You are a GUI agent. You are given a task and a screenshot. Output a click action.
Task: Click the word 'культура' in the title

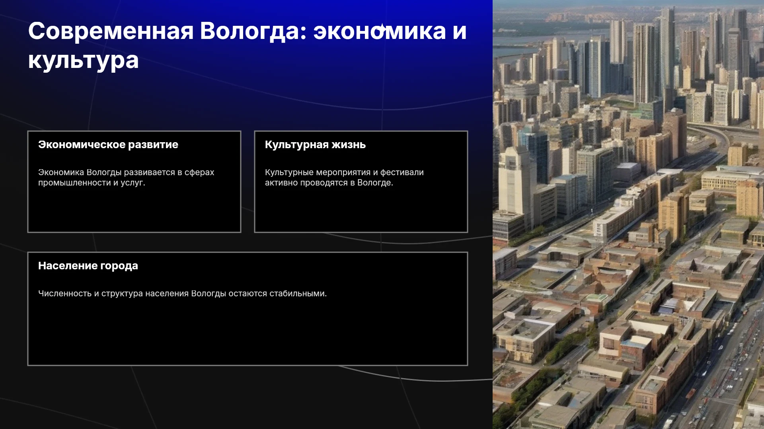pyautogui.click(x=84, y=61)
